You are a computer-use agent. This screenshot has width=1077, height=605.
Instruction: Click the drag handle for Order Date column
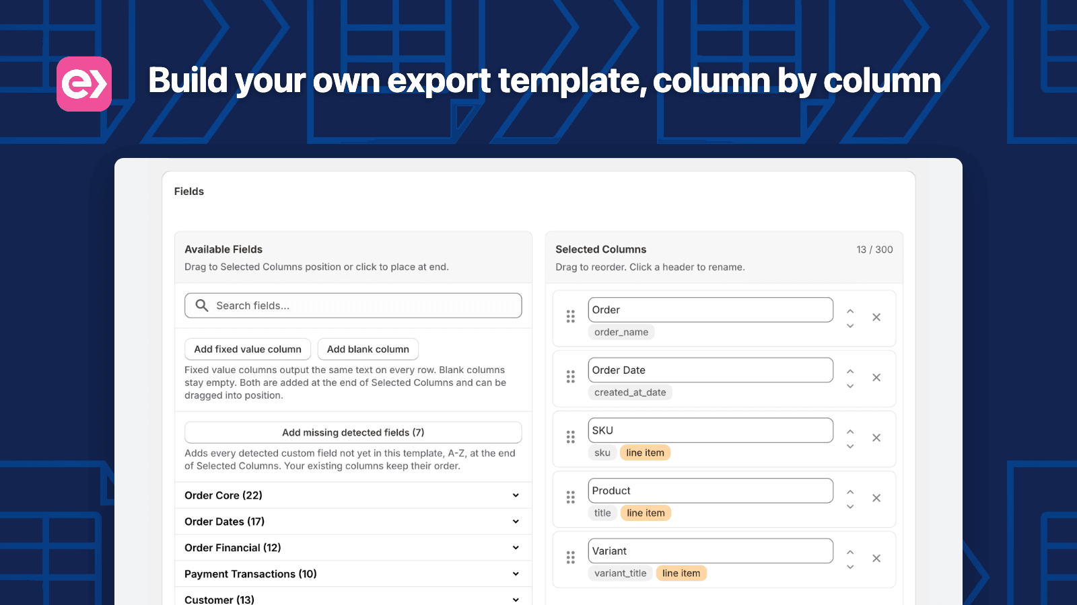[x=571, y=377]
